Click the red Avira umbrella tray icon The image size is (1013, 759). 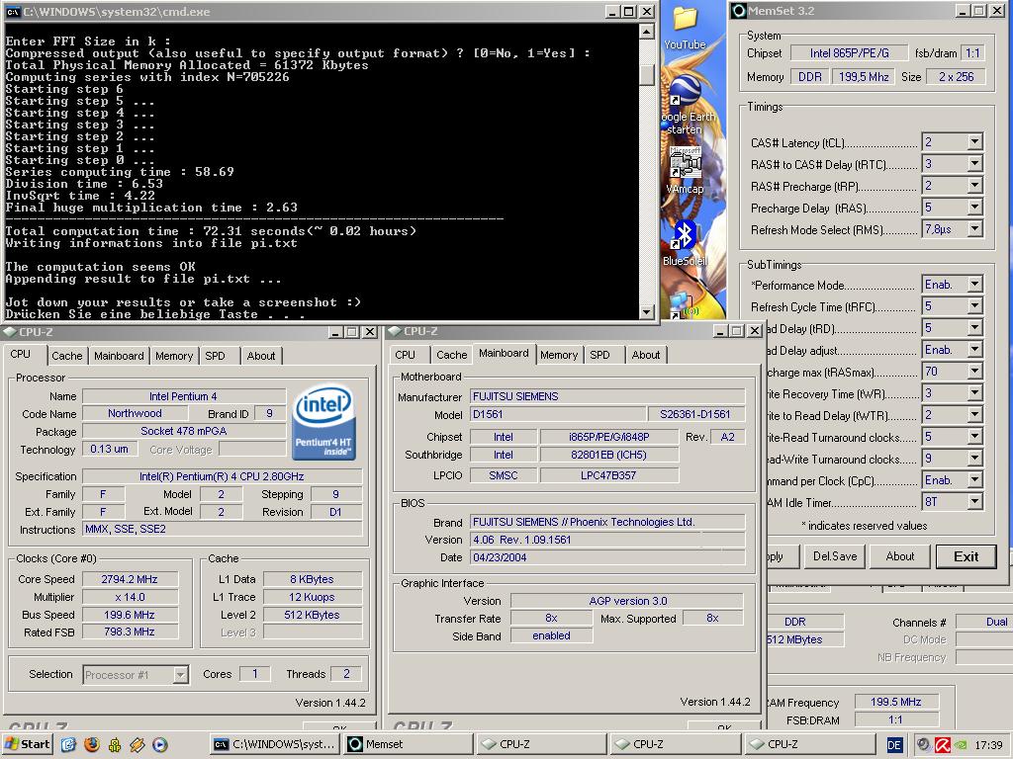coord(943,745)
